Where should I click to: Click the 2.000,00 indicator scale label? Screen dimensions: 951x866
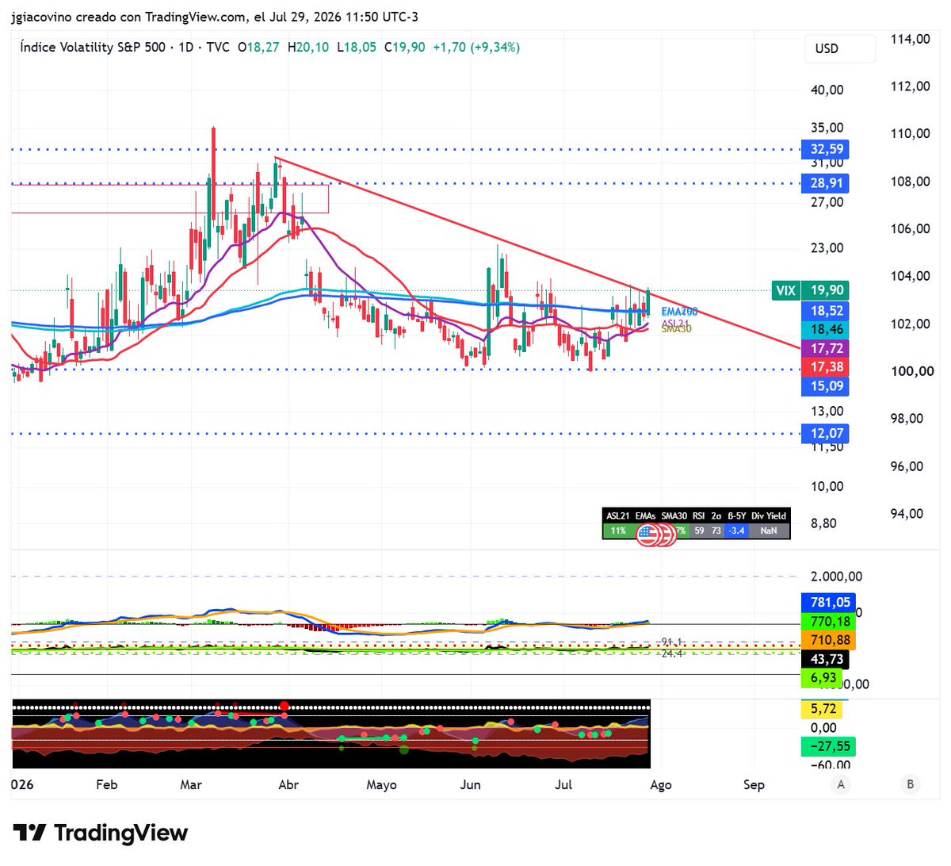click(836, 577)
